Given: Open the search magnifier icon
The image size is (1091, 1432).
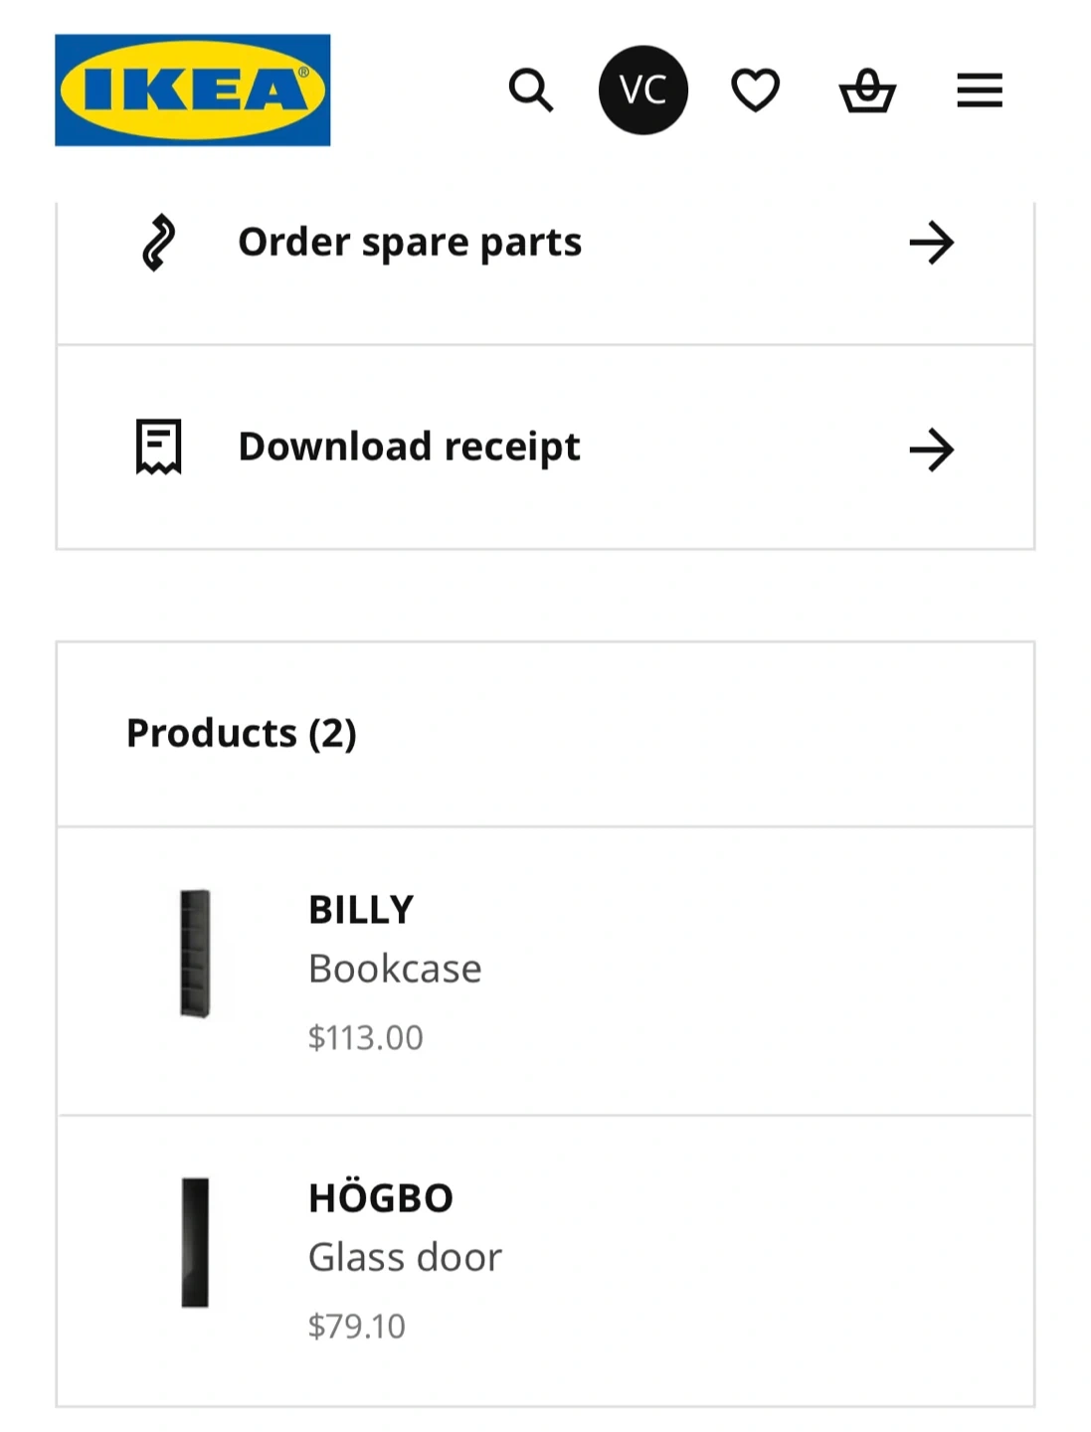Looking at the screenshot, I should (x=530, y=90).
